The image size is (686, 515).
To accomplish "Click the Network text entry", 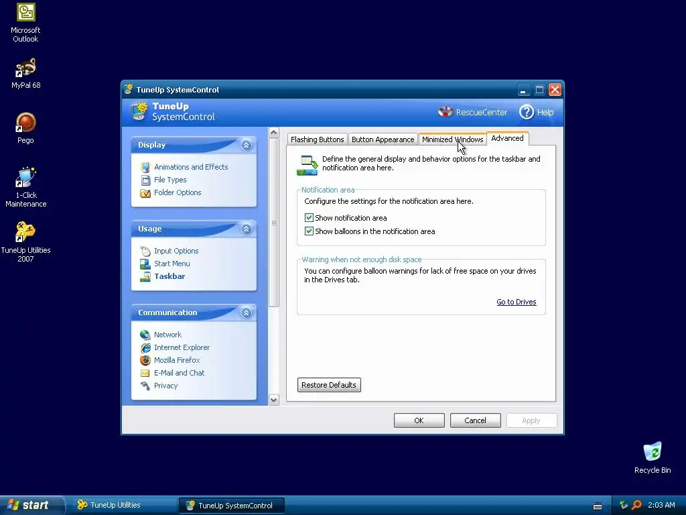I will [x=167, y=335].
